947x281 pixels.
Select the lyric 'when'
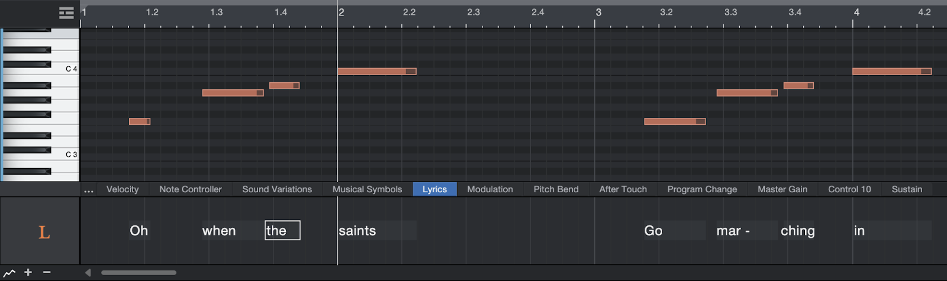(219, 231)
